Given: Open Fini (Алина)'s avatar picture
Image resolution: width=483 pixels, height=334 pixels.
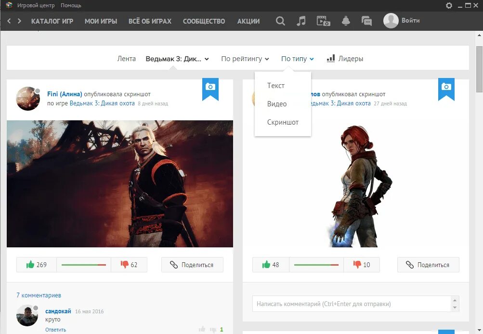Looking at the screenshot, I should [28, 99].
